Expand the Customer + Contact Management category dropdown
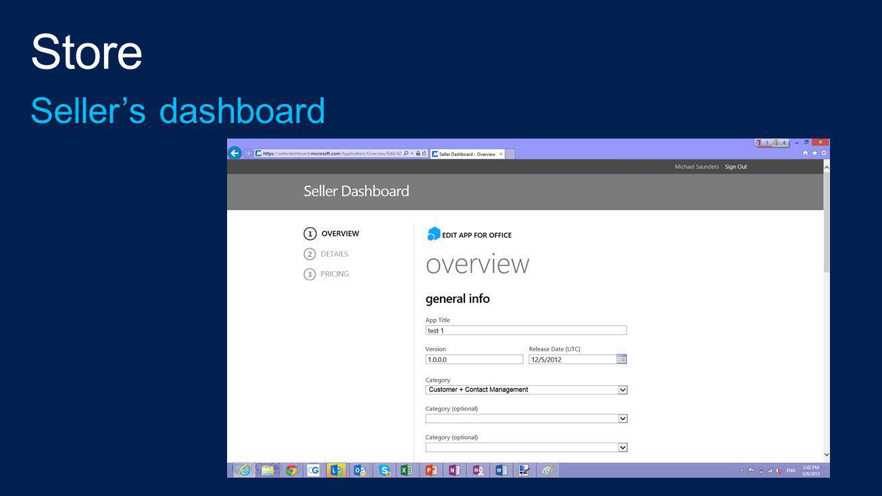Image resolution: width=882 pixels, height=496 pixels. point(623,390)
